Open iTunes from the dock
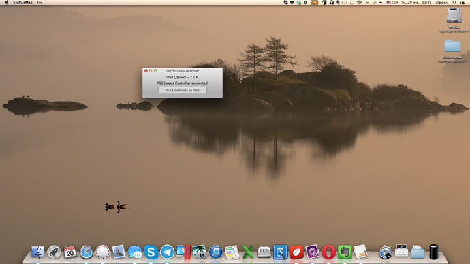The image size is (470, 264). tap(215, 252)
